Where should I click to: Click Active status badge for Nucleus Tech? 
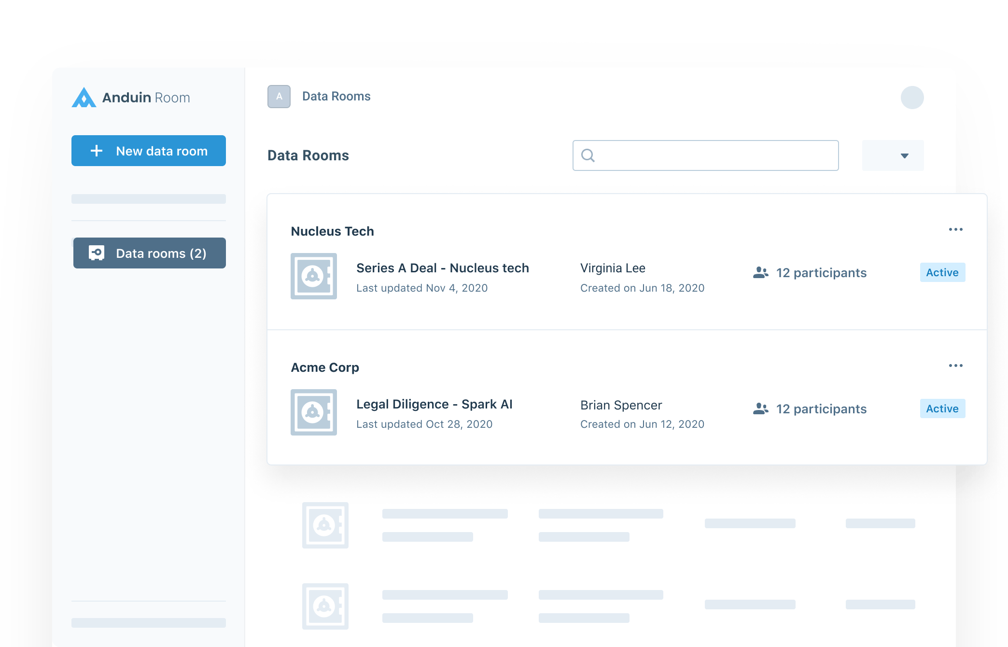tap(942, 272)
